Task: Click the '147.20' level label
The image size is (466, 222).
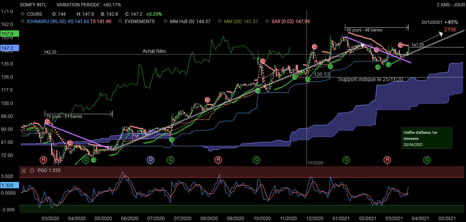Action: click(x=417, y=45)
